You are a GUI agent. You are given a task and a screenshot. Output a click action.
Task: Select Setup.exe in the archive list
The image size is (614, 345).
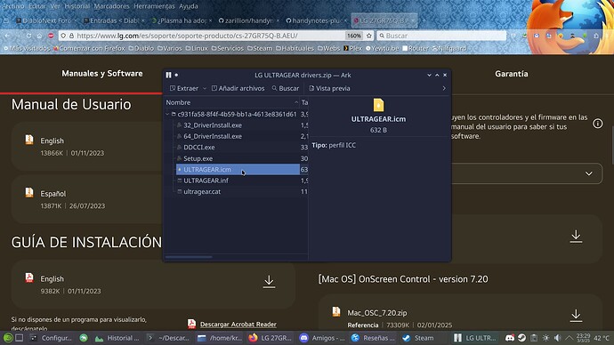click(198, 158)
